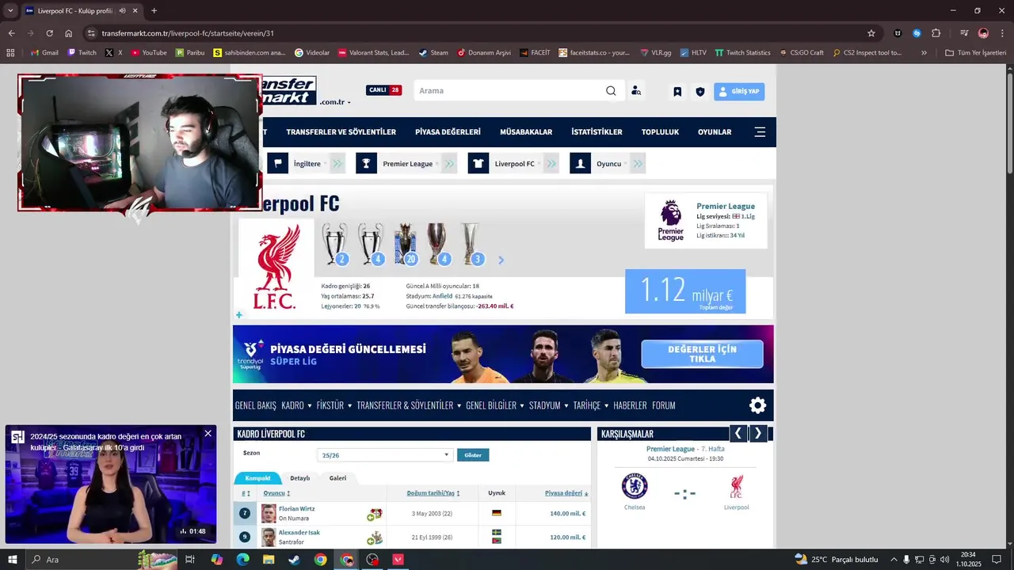Open TOPLULUK in main navigation
1014x570 pixels.
click(x=660, y=132)
